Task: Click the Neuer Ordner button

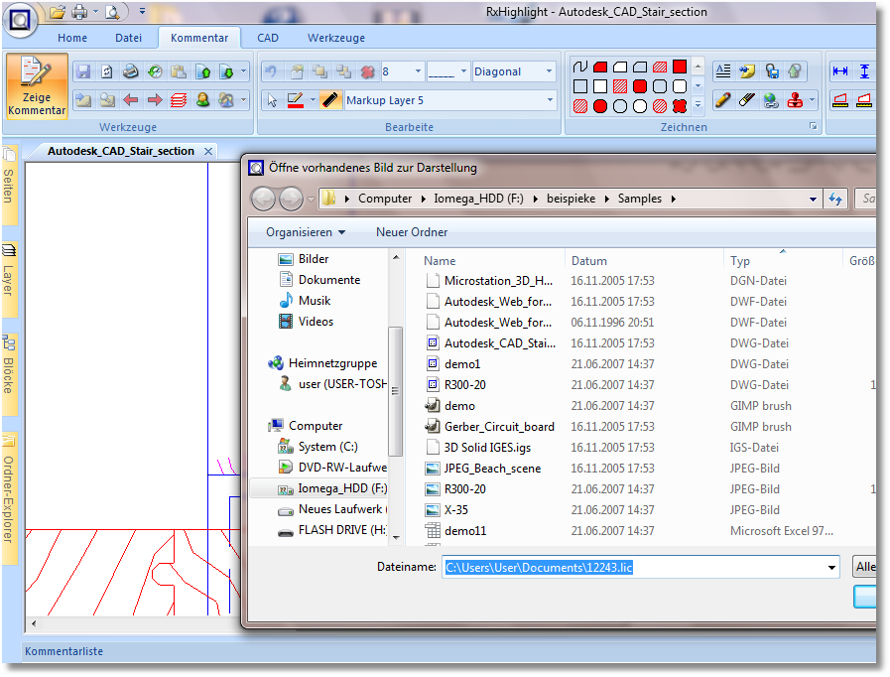Action: [411, 232]
